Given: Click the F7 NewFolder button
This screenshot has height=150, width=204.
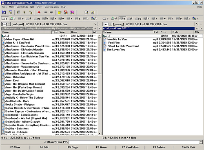Looking at the screenshot, I should click(x=130, y=148).
